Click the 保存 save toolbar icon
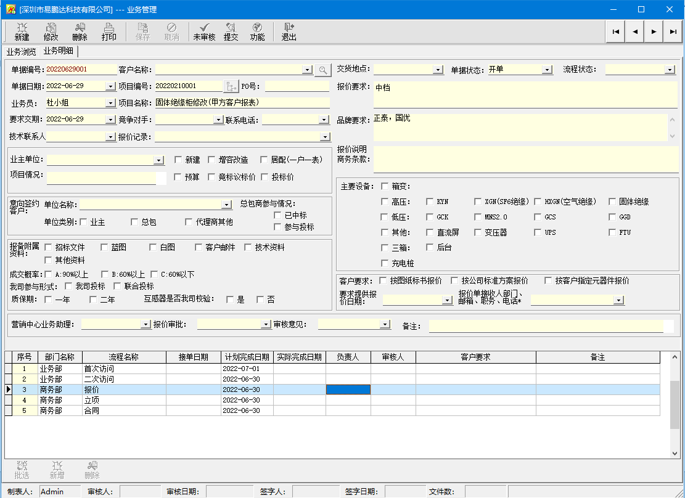 click(143, 32)
